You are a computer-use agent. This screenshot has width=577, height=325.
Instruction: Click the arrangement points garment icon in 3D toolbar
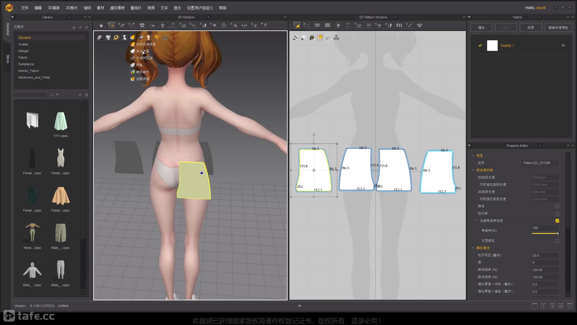click(142, 26)
